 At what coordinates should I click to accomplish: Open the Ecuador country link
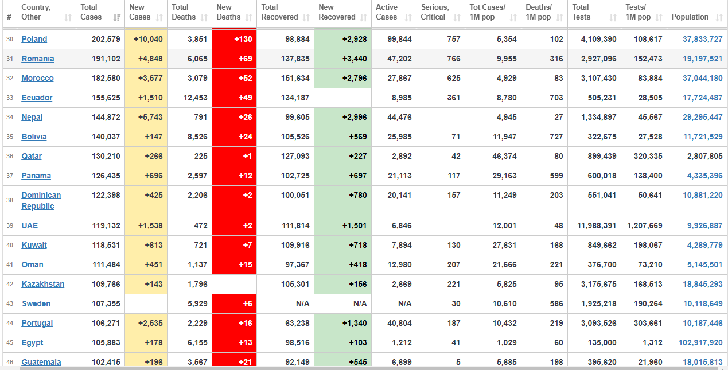[37, 98]
